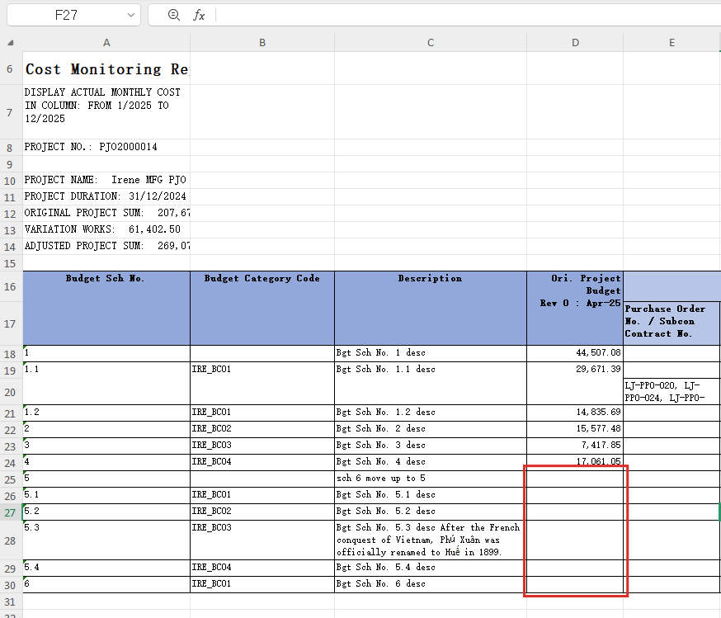This screenshot has height=618, width=721.
Task: Click the zoom magnifier icon in formula bar
Action: 174,15
